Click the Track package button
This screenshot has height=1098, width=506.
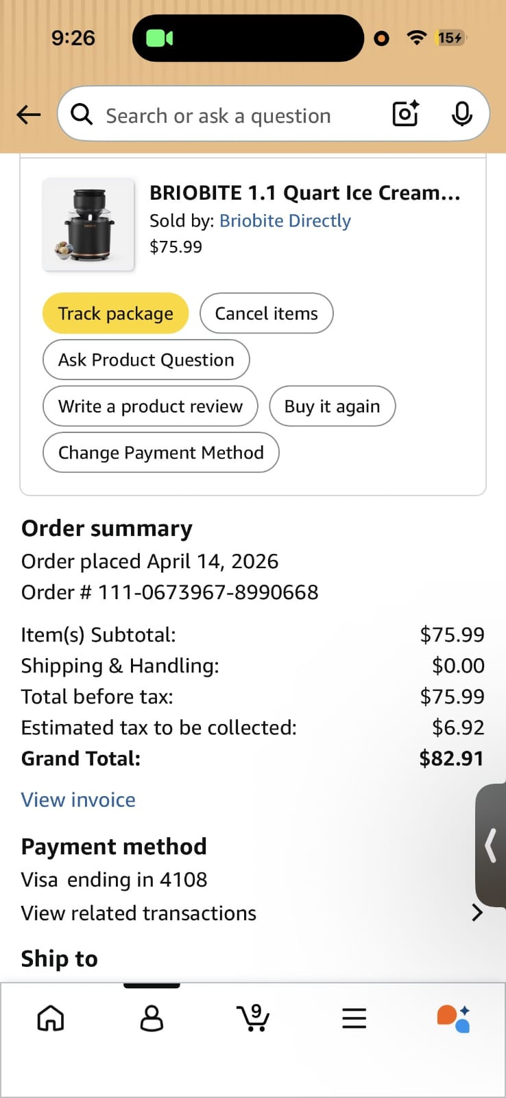pos(115,314)
